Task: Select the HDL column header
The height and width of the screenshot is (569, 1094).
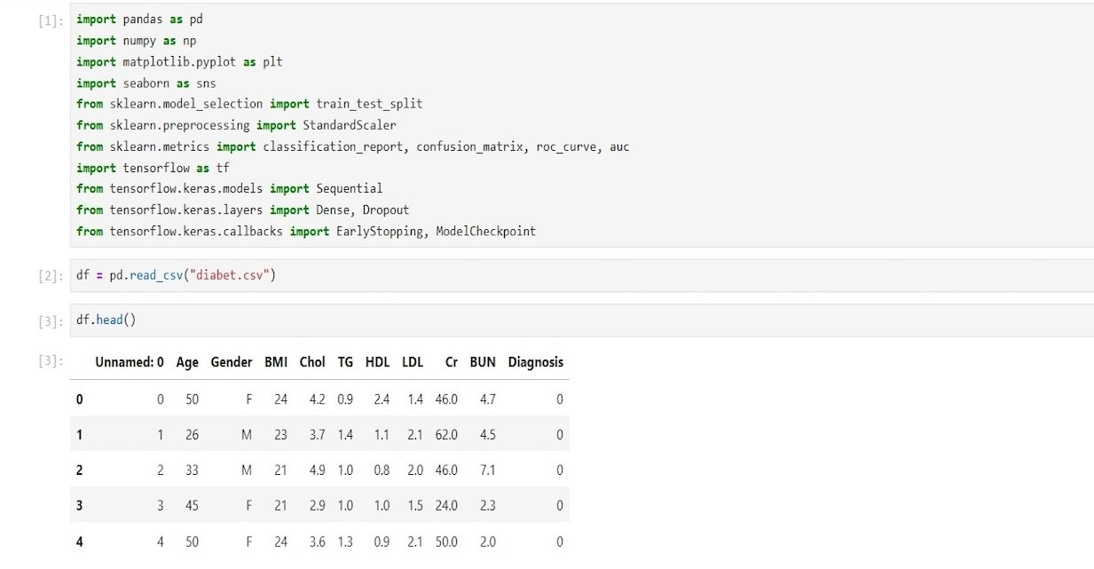Action: point(377,362)
